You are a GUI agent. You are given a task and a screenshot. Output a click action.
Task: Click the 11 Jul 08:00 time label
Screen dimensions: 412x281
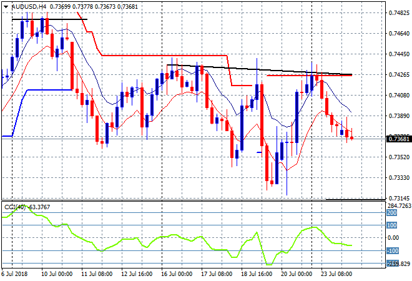[x=97, y=274]
